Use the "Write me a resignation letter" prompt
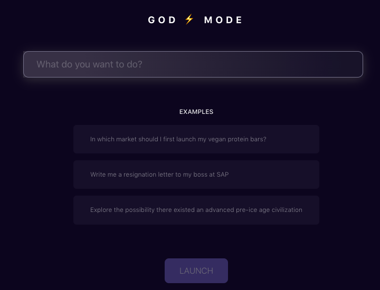380x290 pixels. 196,175
